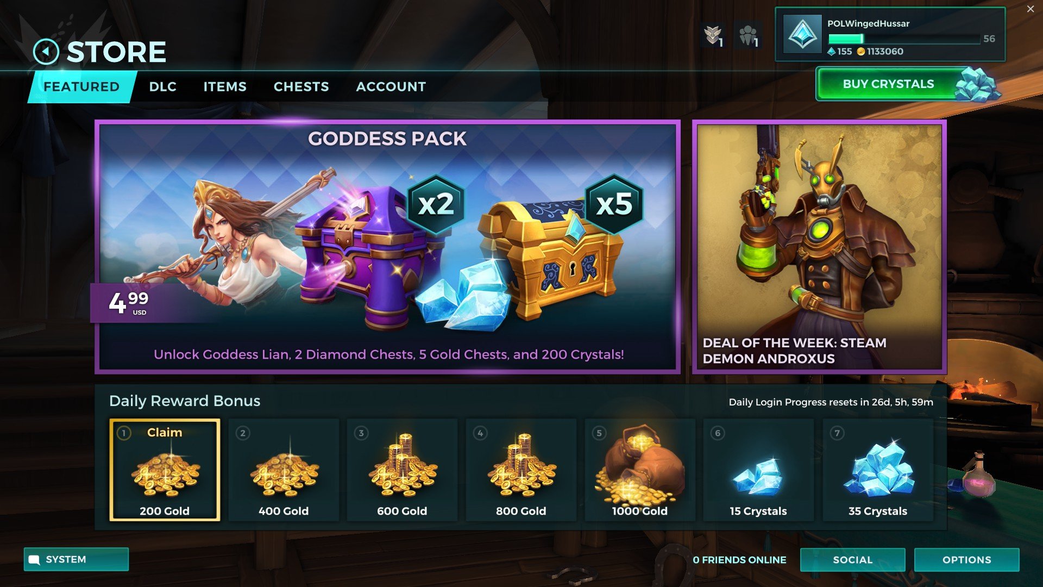1043x587 pixels.
Task: Switch to the DLC tab
Action: [x=163, y=86]
